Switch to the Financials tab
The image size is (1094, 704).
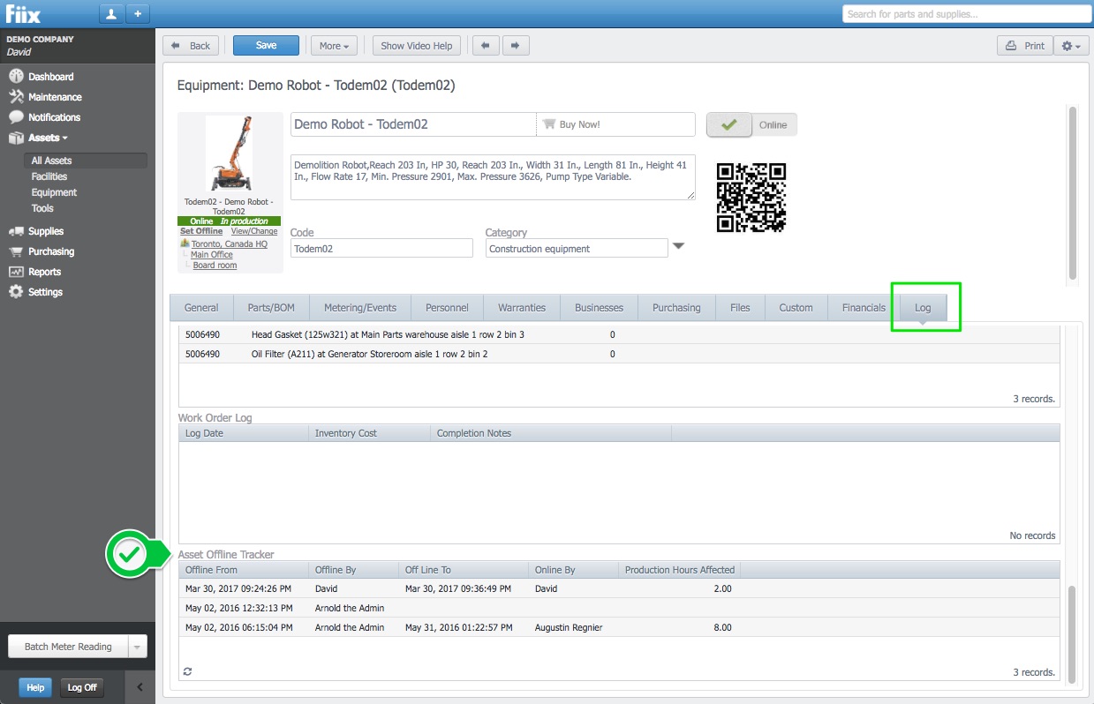864,308
